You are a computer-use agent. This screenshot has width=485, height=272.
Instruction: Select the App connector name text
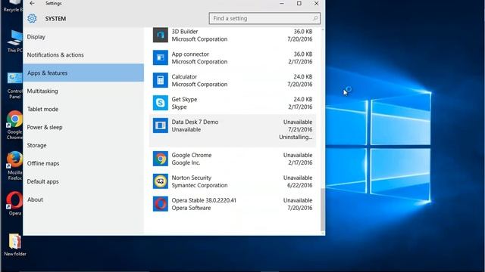coord(190,54)
